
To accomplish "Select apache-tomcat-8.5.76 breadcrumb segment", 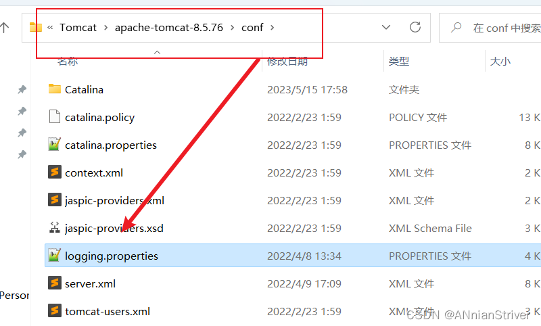I will click(x=169, y=27).
